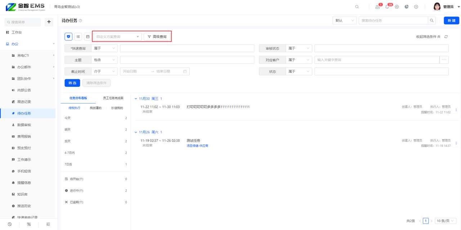Click the search magnifier icon in header
The height and width of the screenshot is (230, 461).
pos(357,7)
